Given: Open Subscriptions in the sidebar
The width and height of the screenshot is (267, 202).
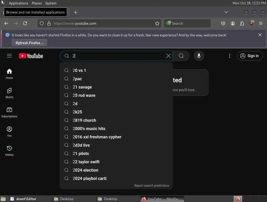Looking at the screenshot, I should coord(9,112).
